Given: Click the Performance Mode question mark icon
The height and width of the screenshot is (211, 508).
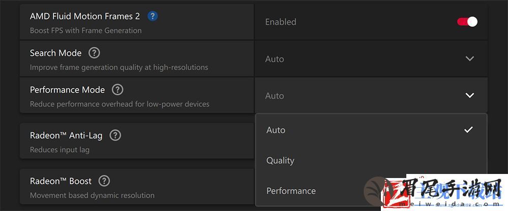Looking at the screenshot, I should (117, 89).
